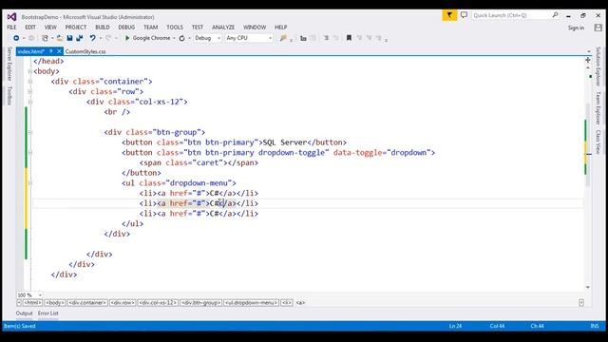The image size is (608, 342).
Task: Open the Output panel tab
Action: [x=24, y=313]
